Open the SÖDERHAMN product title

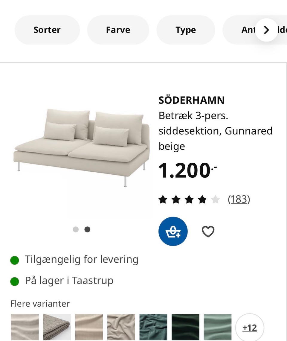191,100
